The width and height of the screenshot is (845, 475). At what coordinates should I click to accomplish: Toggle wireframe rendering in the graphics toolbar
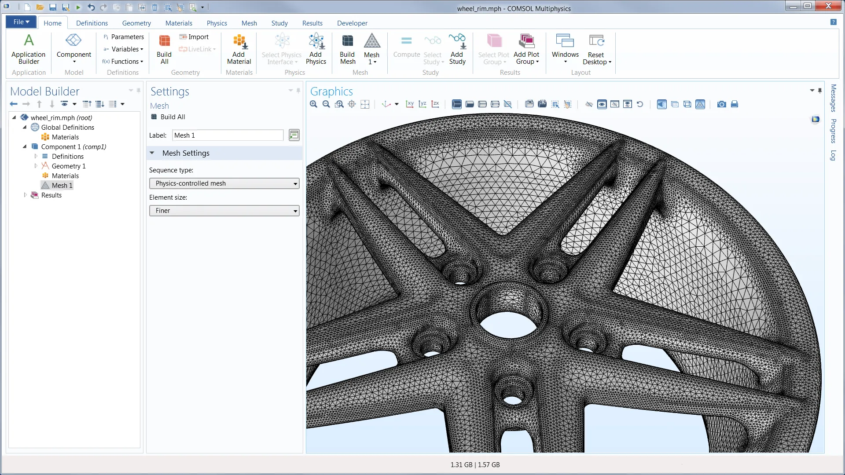687,104
